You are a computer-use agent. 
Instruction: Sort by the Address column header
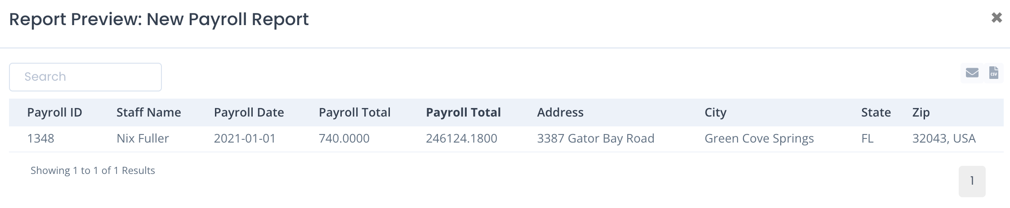coord(560,113)
